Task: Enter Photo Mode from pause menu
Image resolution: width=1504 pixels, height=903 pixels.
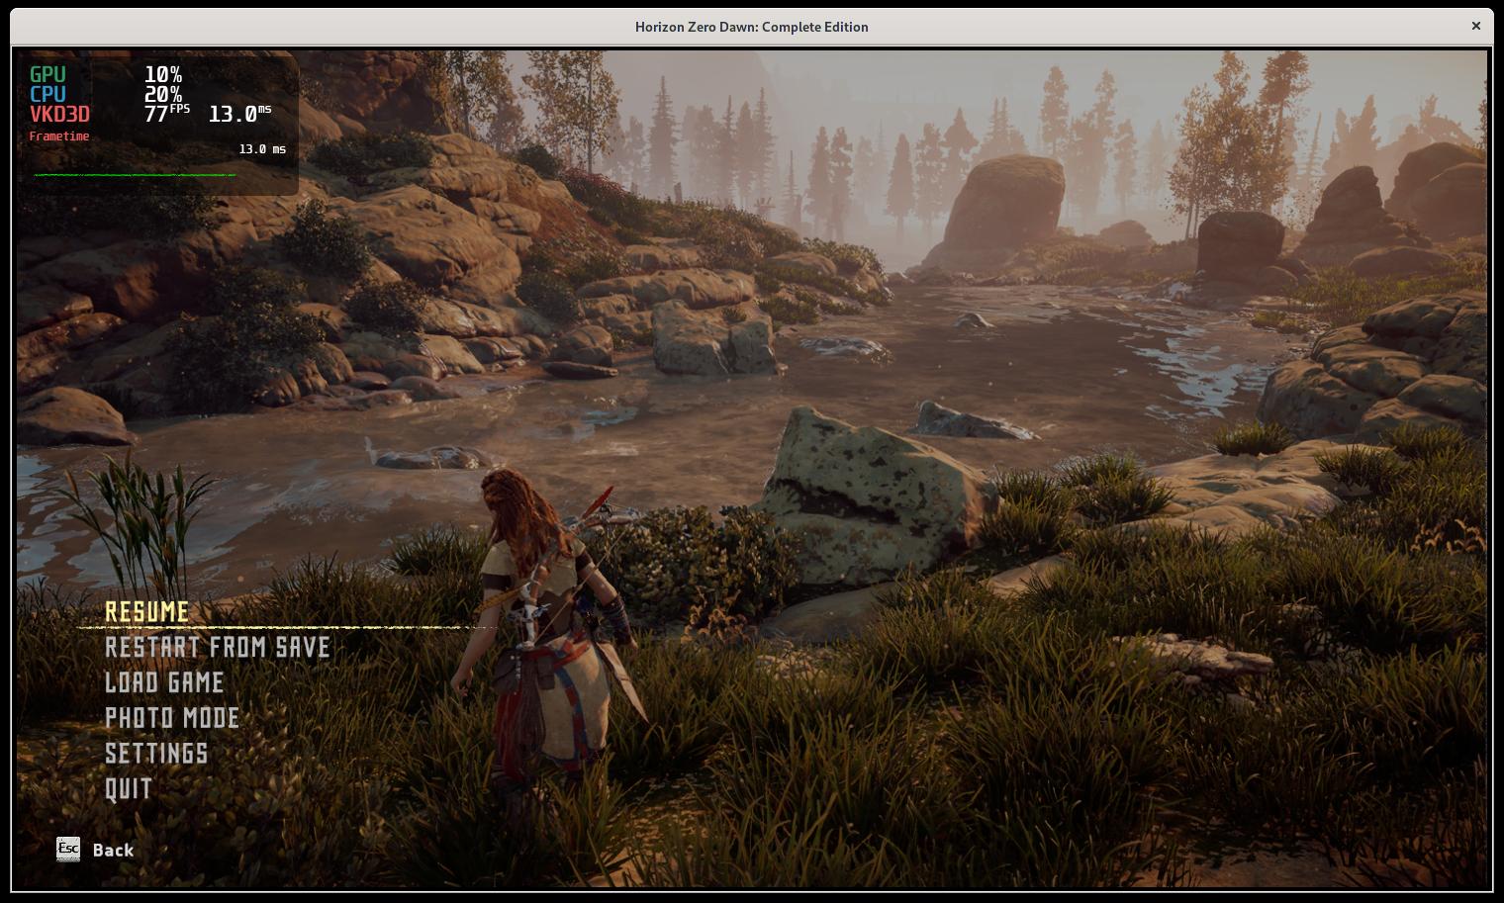Action: click(172, 718)
